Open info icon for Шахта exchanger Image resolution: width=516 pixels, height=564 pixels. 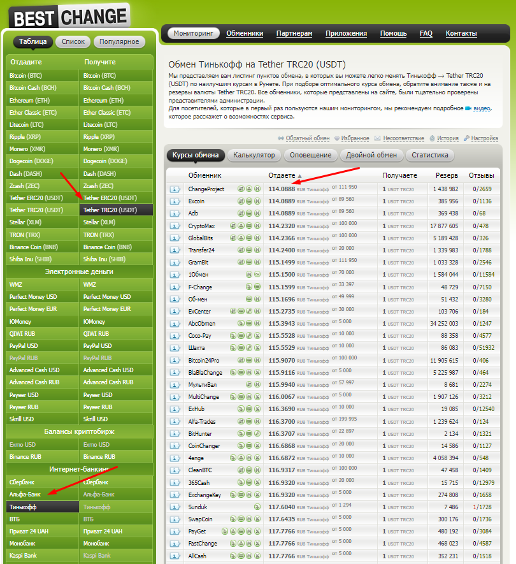tap(175, 348)
